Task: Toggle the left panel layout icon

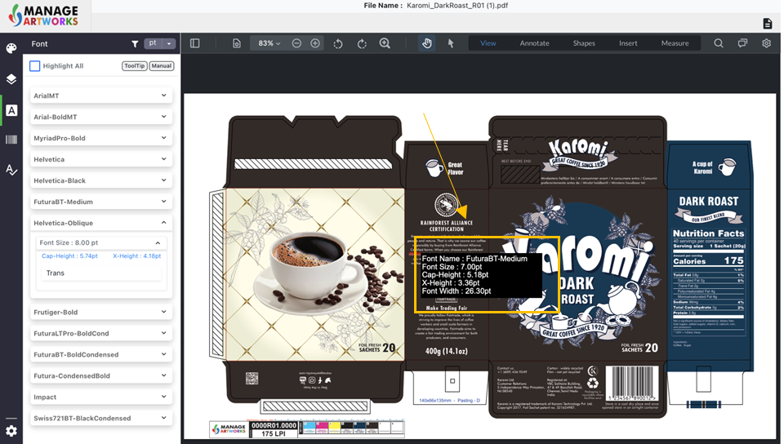Action: (x=195, y=43)
